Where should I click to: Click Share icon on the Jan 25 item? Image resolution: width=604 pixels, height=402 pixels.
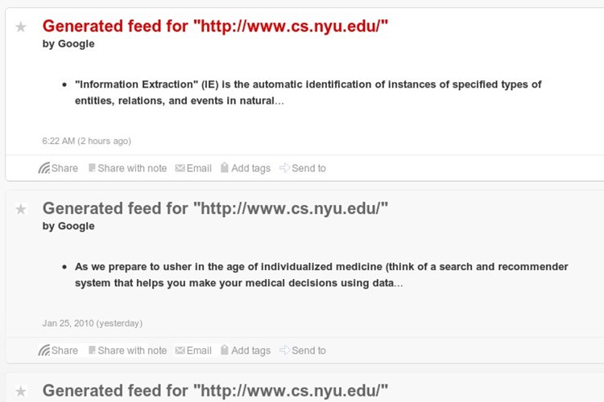coord(44,351)
